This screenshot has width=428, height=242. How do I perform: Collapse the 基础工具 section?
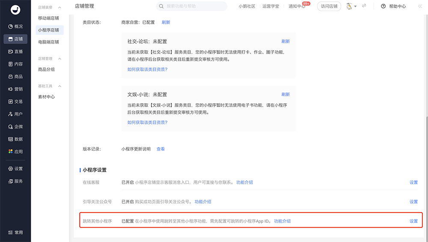(59, 86)
